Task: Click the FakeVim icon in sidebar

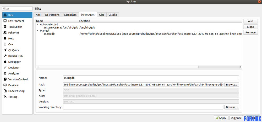Action: [5, 33]
